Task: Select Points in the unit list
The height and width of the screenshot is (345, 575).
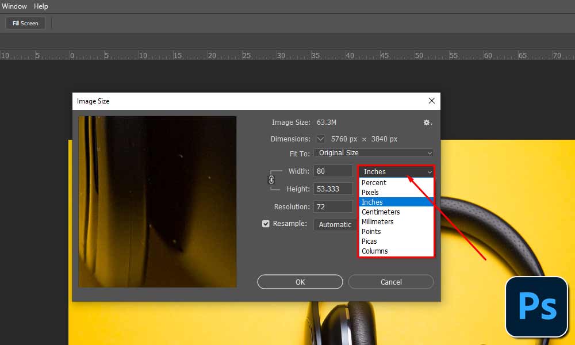Action: tap(396, 231)
